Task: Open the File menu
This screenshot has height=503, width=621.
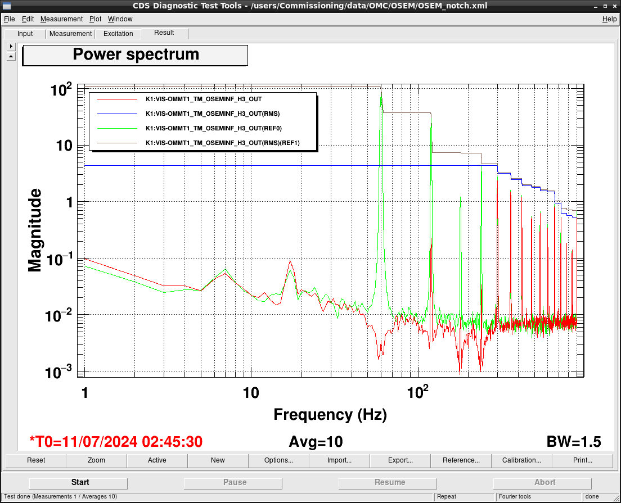Action: click(9, 19)
